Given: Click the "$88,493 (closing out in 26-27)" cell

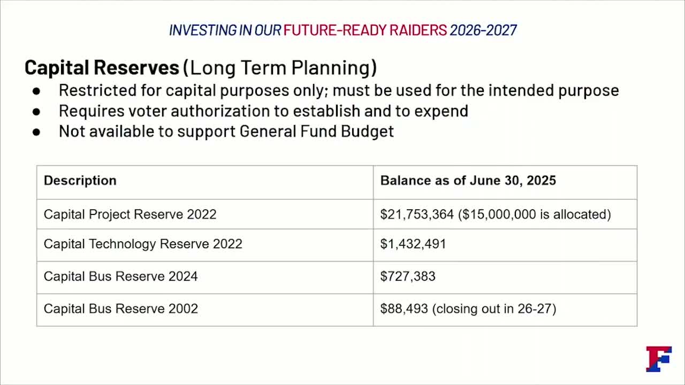Looking at the screenshot, I should click(x=468, y=309).
